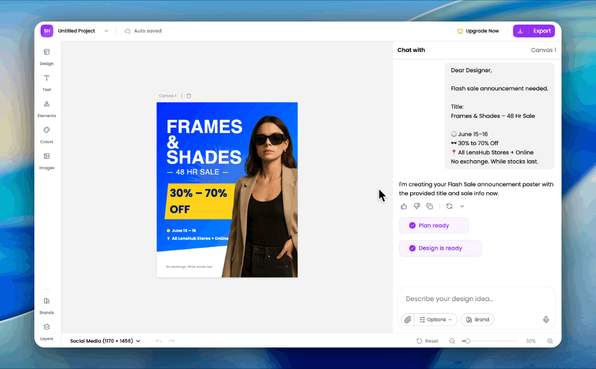596x369 pixels.
Task: Click Upgrade Now link
Action: point(478,31)
